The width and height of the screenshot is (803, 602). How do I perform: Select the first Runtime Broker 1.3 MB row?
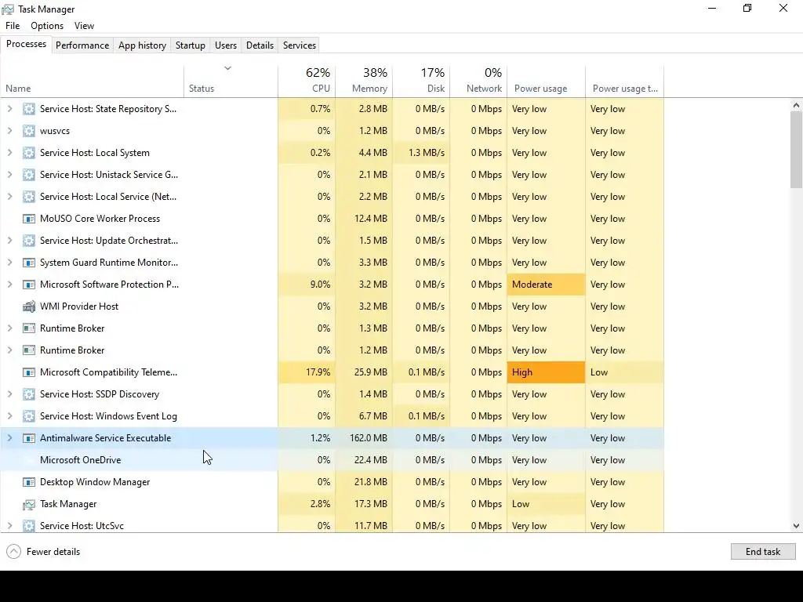tap(332, 328)
